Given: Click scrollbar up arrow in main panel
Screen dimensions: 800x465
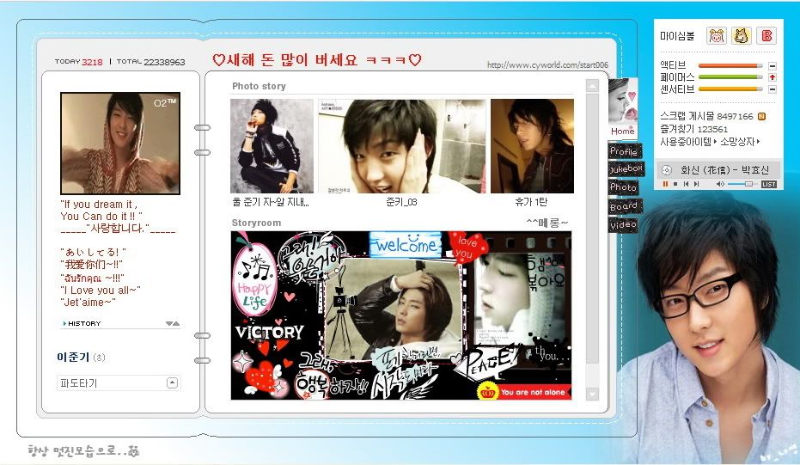Looking at the screenshot, I should pyautogui.click(x=592, y=86).
